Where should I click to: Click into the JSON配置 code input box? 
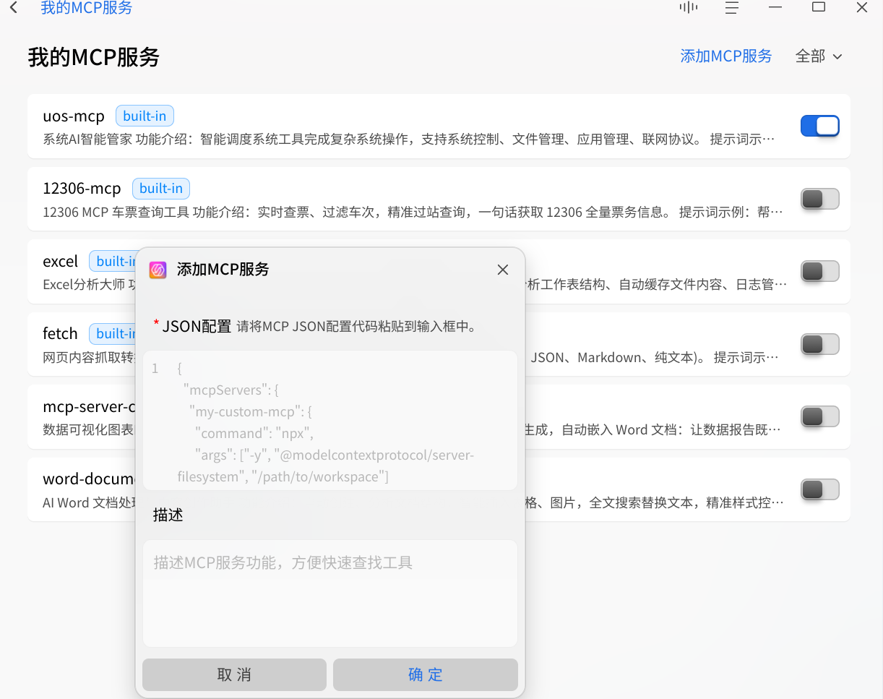coord(330,421)
